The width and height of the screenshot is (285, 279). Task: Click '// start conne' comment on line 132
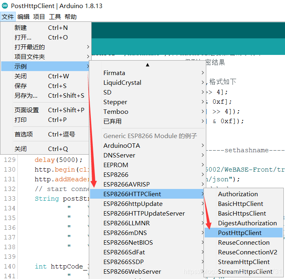pyautogui.click(x=62, y=189)
